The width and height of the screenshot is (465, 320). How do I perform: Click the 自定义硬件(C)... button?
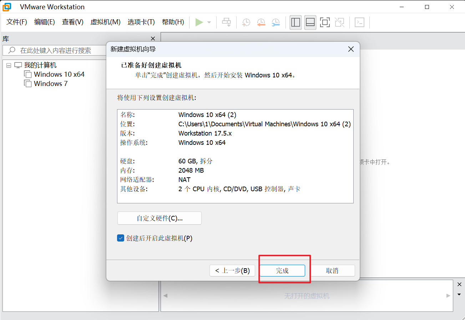pyautogui.click(x=160, y=218)
